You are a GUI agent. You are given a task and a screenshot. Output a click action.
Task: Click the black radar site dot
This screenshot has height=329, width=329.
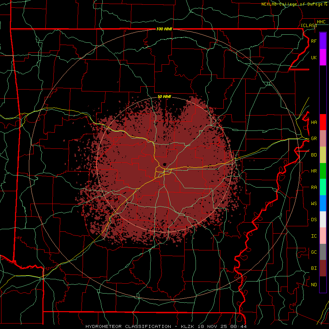point(164,164)
